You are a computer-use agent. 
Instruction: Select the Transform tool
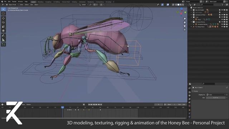point(3,31)
